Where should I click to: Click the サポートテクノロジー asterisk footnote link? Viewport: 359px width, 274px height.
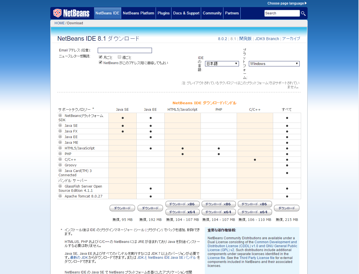coord(93,109)
